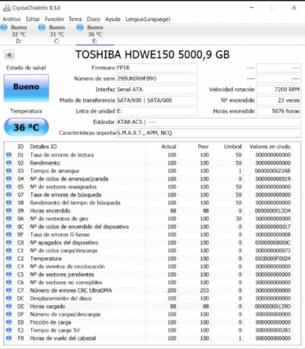Image resolution: width=305 pixels, height=349 pixels.
Task: Click the Letra de unidad E: field
Action: click(x=157, y=111)
